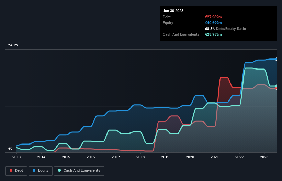The width and height of the screenshot is (282, 181).
Task: Click the 68.8% Debt/Equity Ratio text
Action: [225, 29]
